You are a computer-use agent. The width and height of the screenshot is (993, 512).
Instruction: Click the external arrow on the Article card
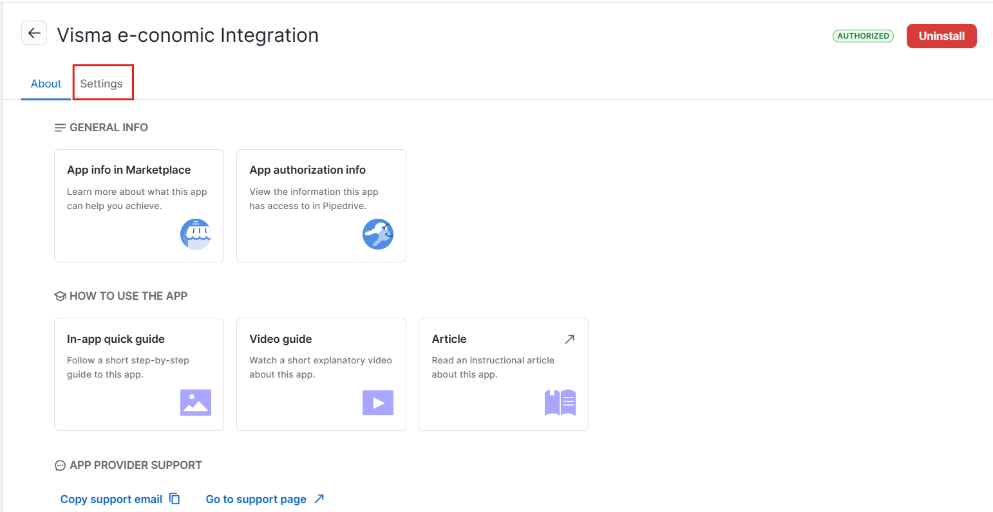569,339
